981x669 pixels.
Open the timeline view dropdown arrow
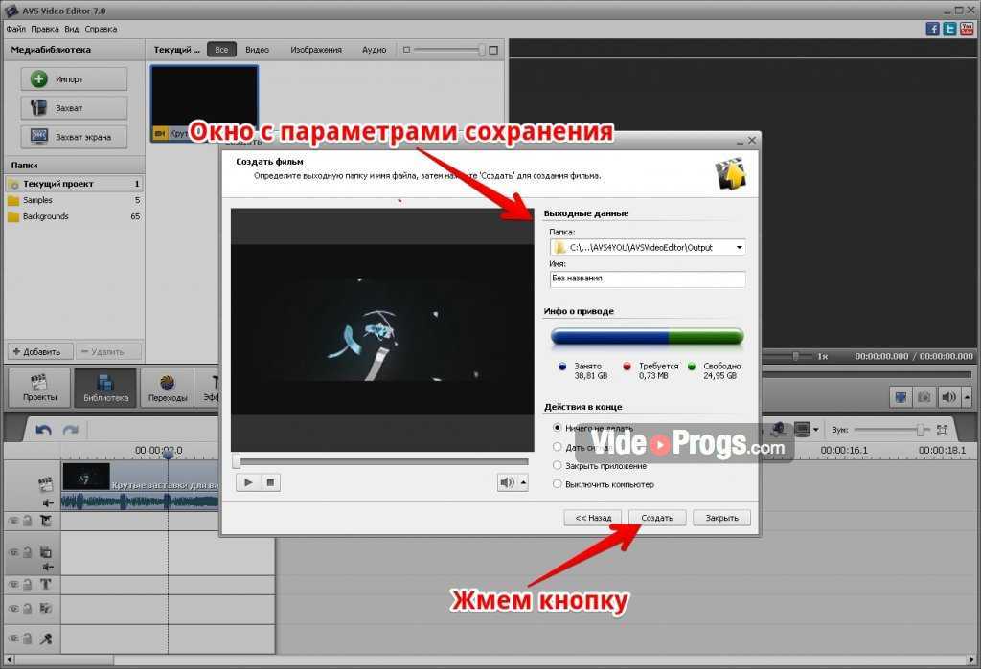point(816,430)
